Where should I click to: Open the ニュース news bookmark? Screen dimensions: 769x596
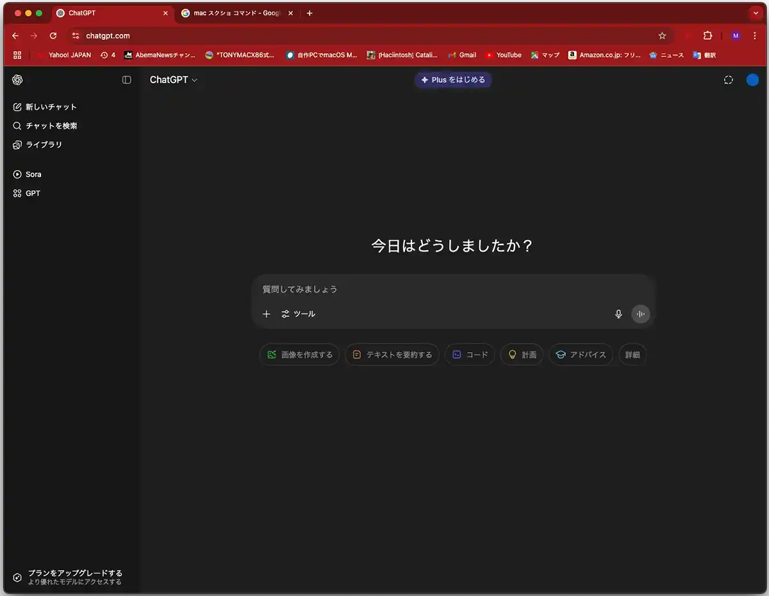coord(666,55)
